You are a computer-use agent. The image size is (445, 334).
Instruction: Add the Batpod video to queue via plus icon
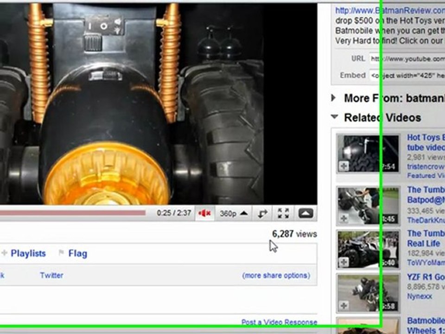pos(344,218)
